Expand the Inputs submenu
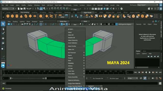 pos(75,55)
